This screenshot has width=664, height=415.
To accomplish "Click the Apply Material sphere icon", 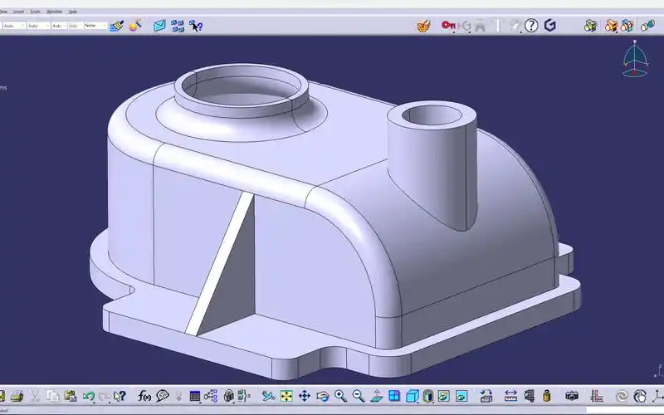I will coord(135,26).
